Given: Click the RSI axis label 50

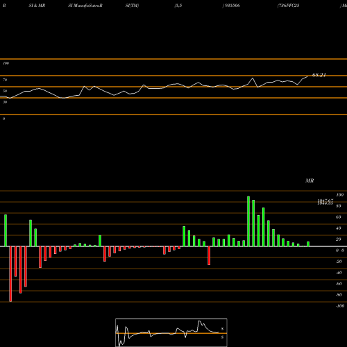Looking at the screenshot, I should (5, 91).
